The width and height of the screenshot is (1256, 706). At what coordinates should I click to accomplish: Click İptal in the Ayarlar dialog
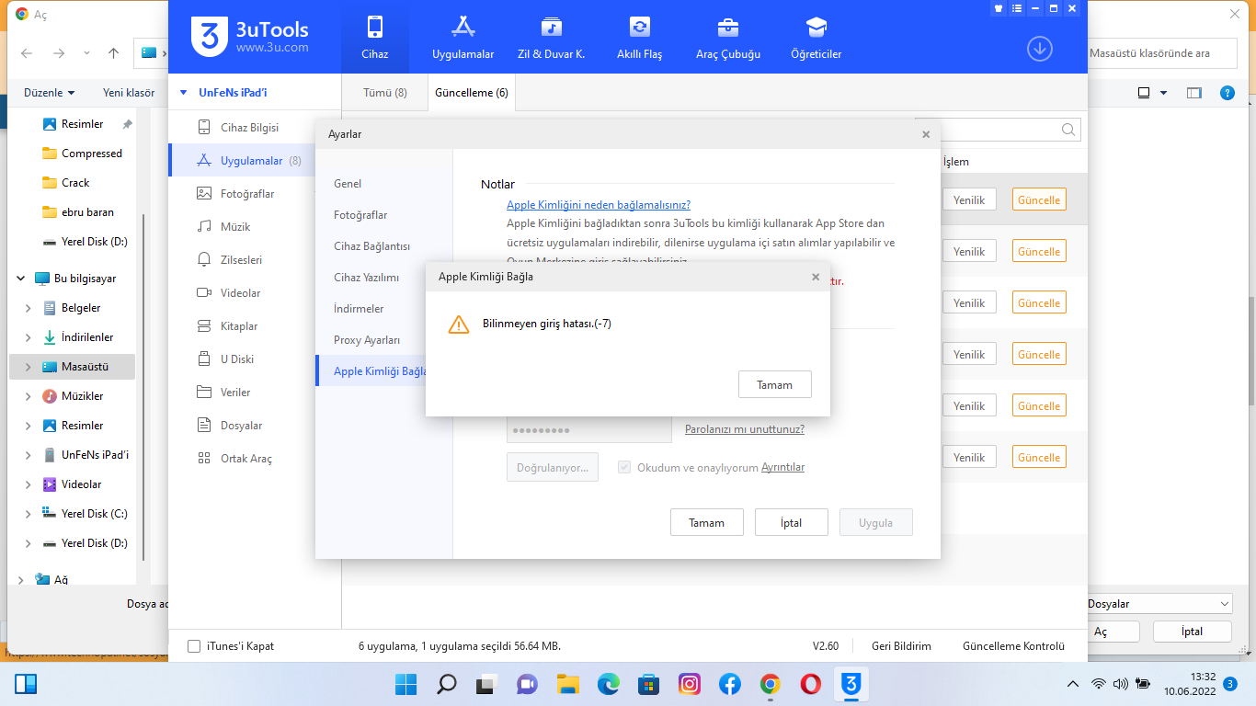791,523
